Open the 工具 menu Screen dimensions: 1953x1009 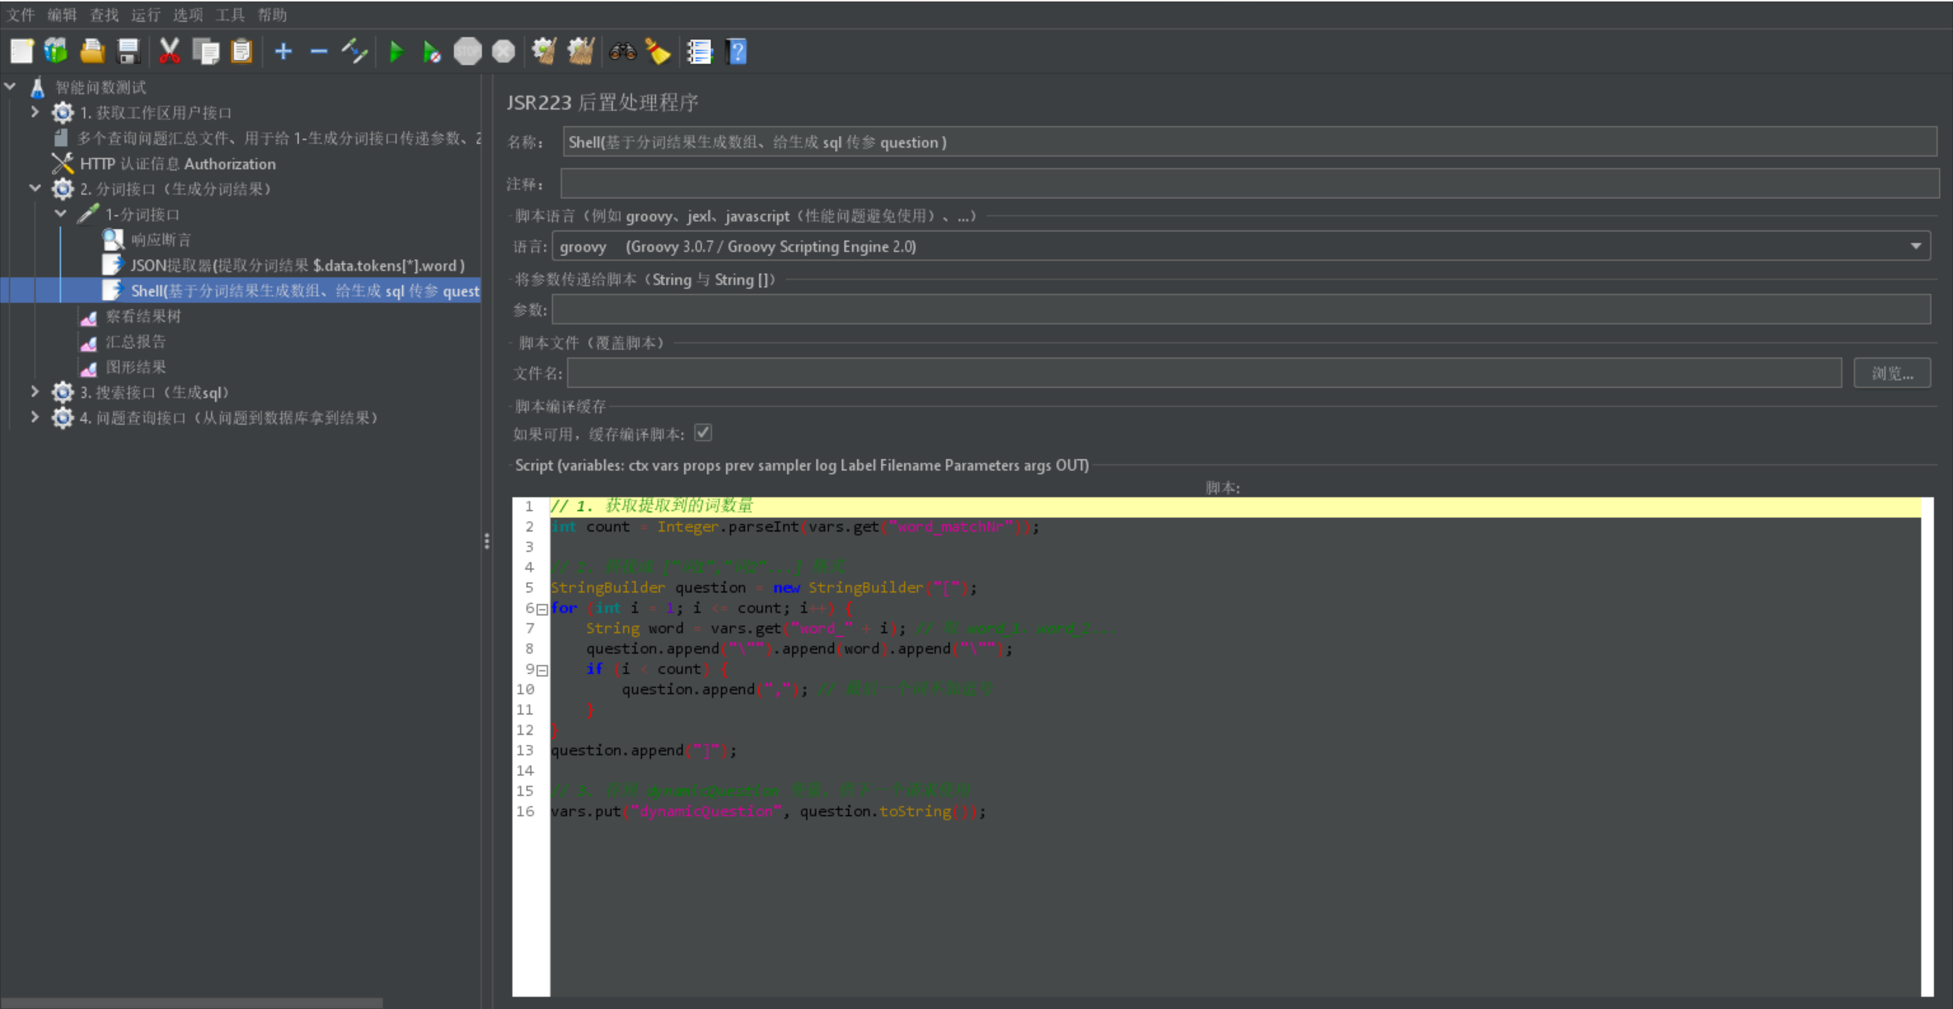pos(230,14)
